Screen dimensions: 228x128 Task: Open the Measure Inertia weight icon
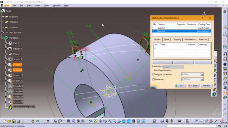(x=172, y=121)
